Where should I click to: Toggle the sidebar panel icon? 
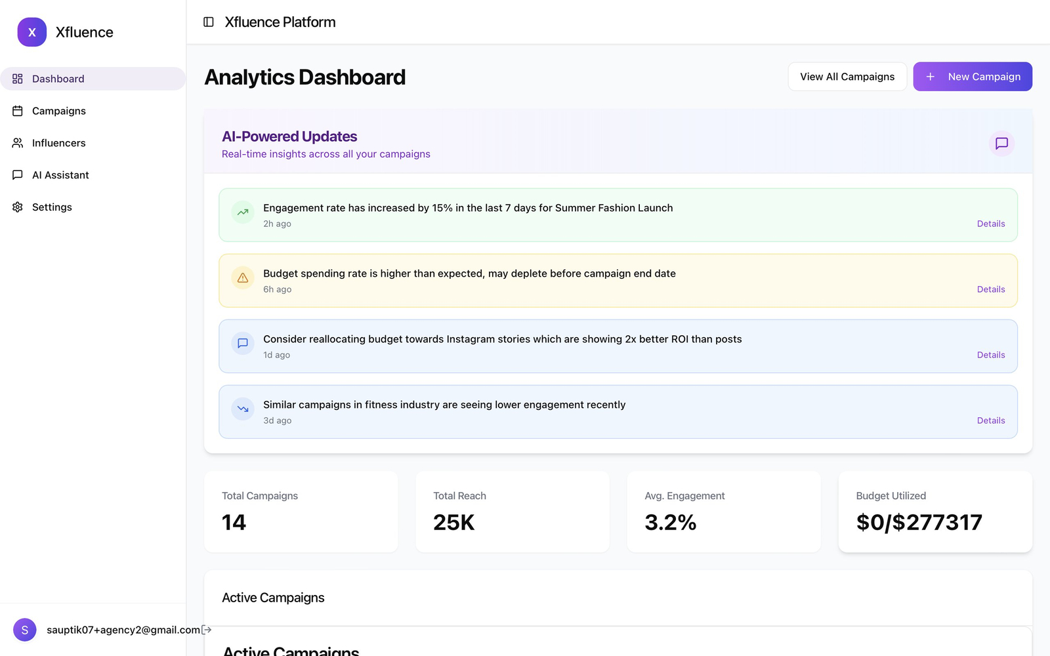(x=209, y=22)
